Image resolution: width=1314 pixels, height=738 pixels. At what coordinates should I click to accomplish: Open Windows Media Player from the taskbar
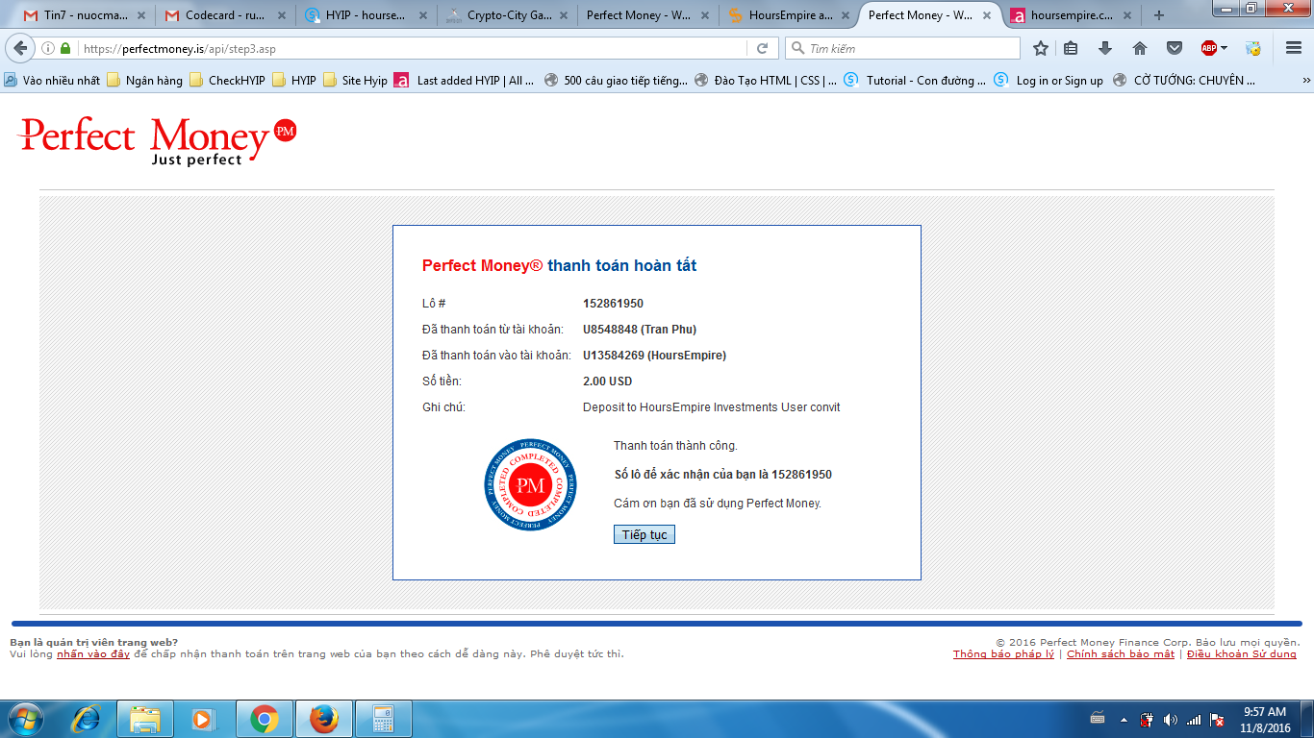202,719
